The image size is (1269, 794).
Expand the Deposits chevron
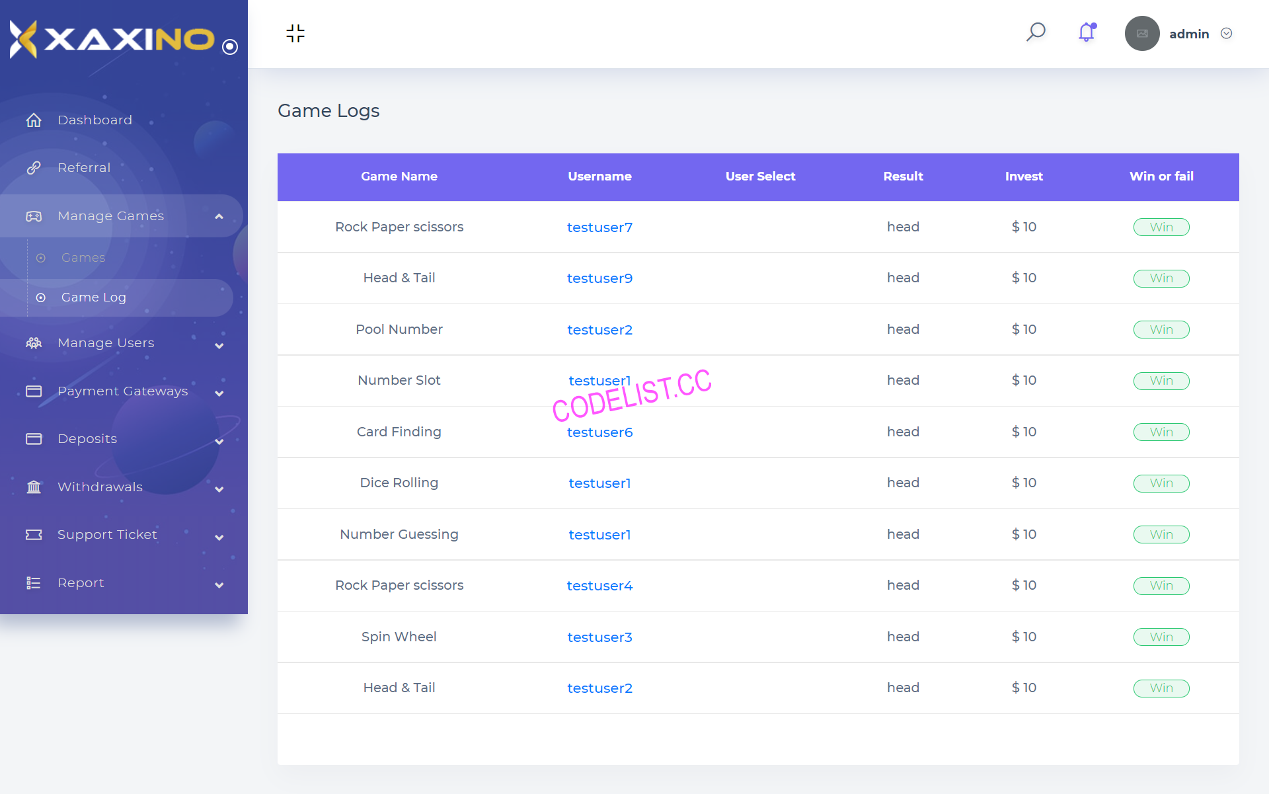(219, 442)
